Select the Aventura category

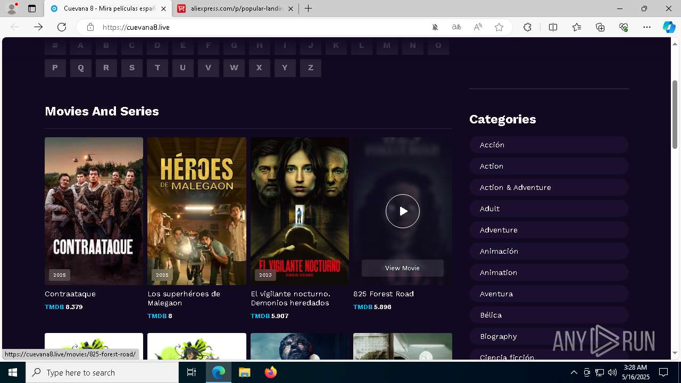(549, 294)
